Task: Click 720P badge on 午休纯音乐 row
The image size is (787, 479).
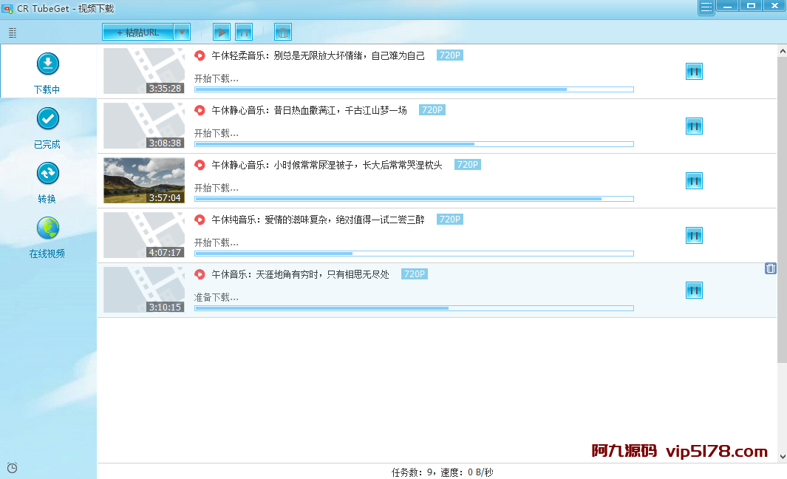Action: [x=450, y=220]
